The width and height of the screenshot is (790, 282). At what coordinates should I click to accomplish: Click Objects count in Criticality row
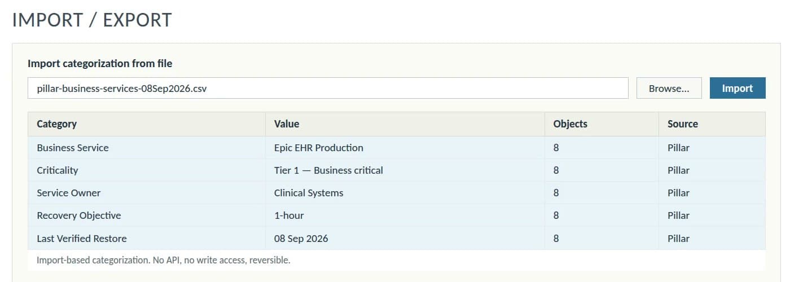(x=556, y=170)
